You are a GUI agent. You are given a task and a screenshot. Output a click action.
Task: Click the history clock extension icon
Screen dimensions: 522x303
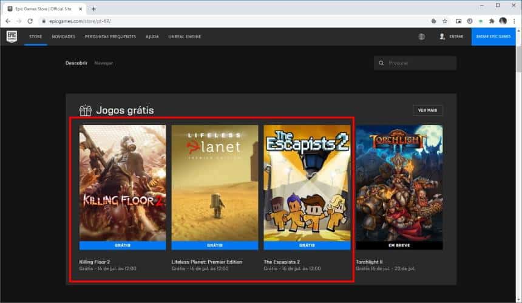click(x=470, y=21)
